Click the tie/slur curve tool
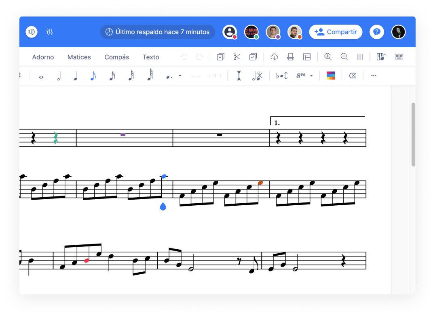The image size is (435, 317). click(x=196, y=75)
